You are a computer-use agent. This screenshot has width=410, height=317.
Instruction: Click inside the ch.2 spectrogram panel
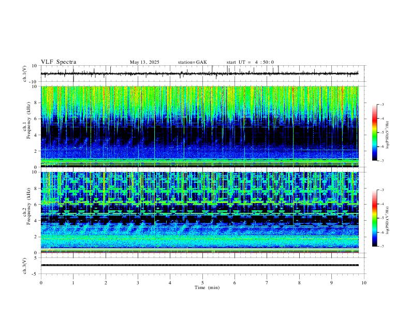pyautogui.click(x=199, y=212)
